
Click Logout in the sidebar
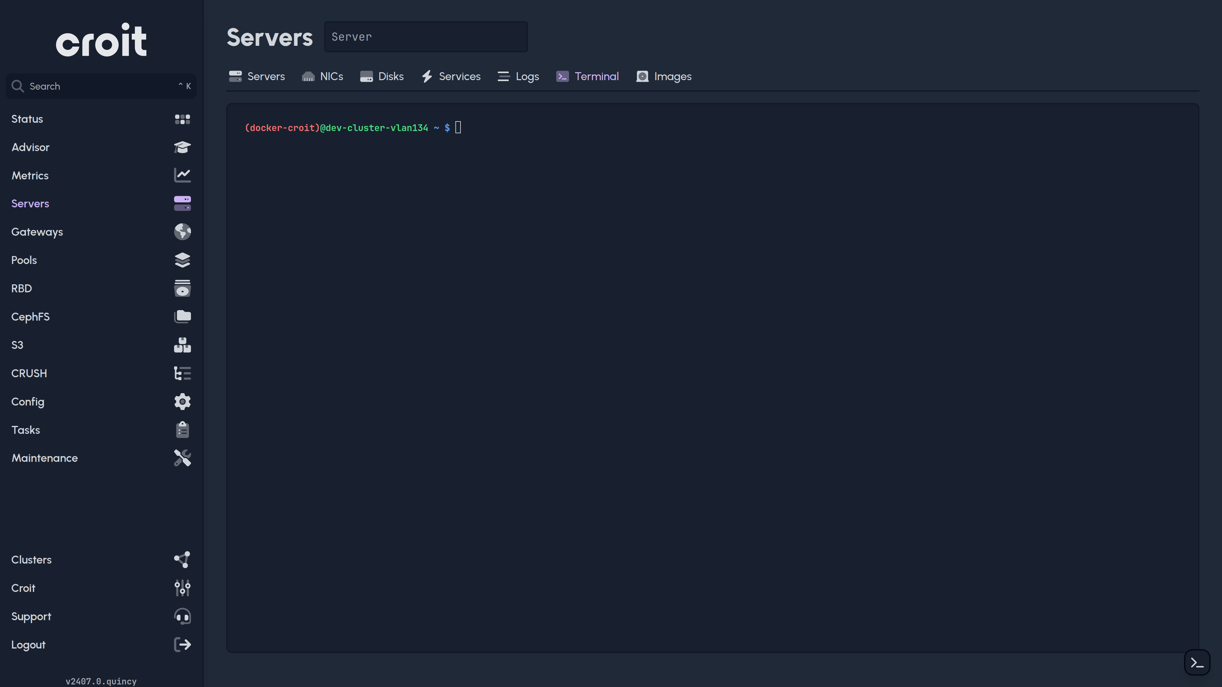coord(28,645)
